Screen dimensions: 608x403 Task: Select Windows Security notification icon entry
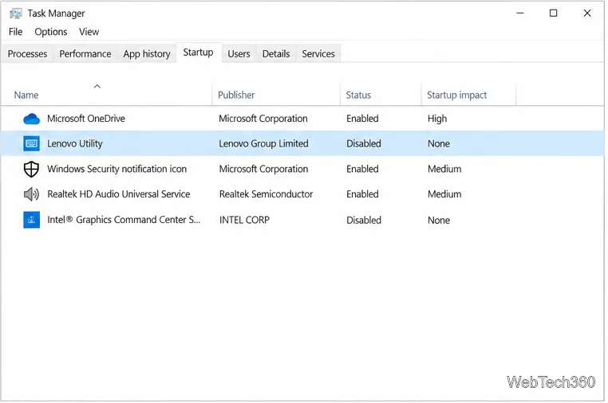click(x=117, y=169)
